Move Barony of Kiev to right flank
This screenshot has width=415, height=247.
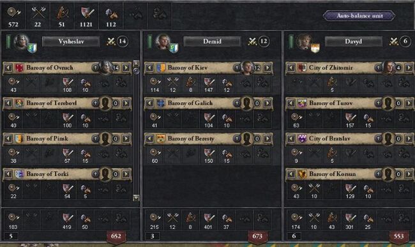268,68
